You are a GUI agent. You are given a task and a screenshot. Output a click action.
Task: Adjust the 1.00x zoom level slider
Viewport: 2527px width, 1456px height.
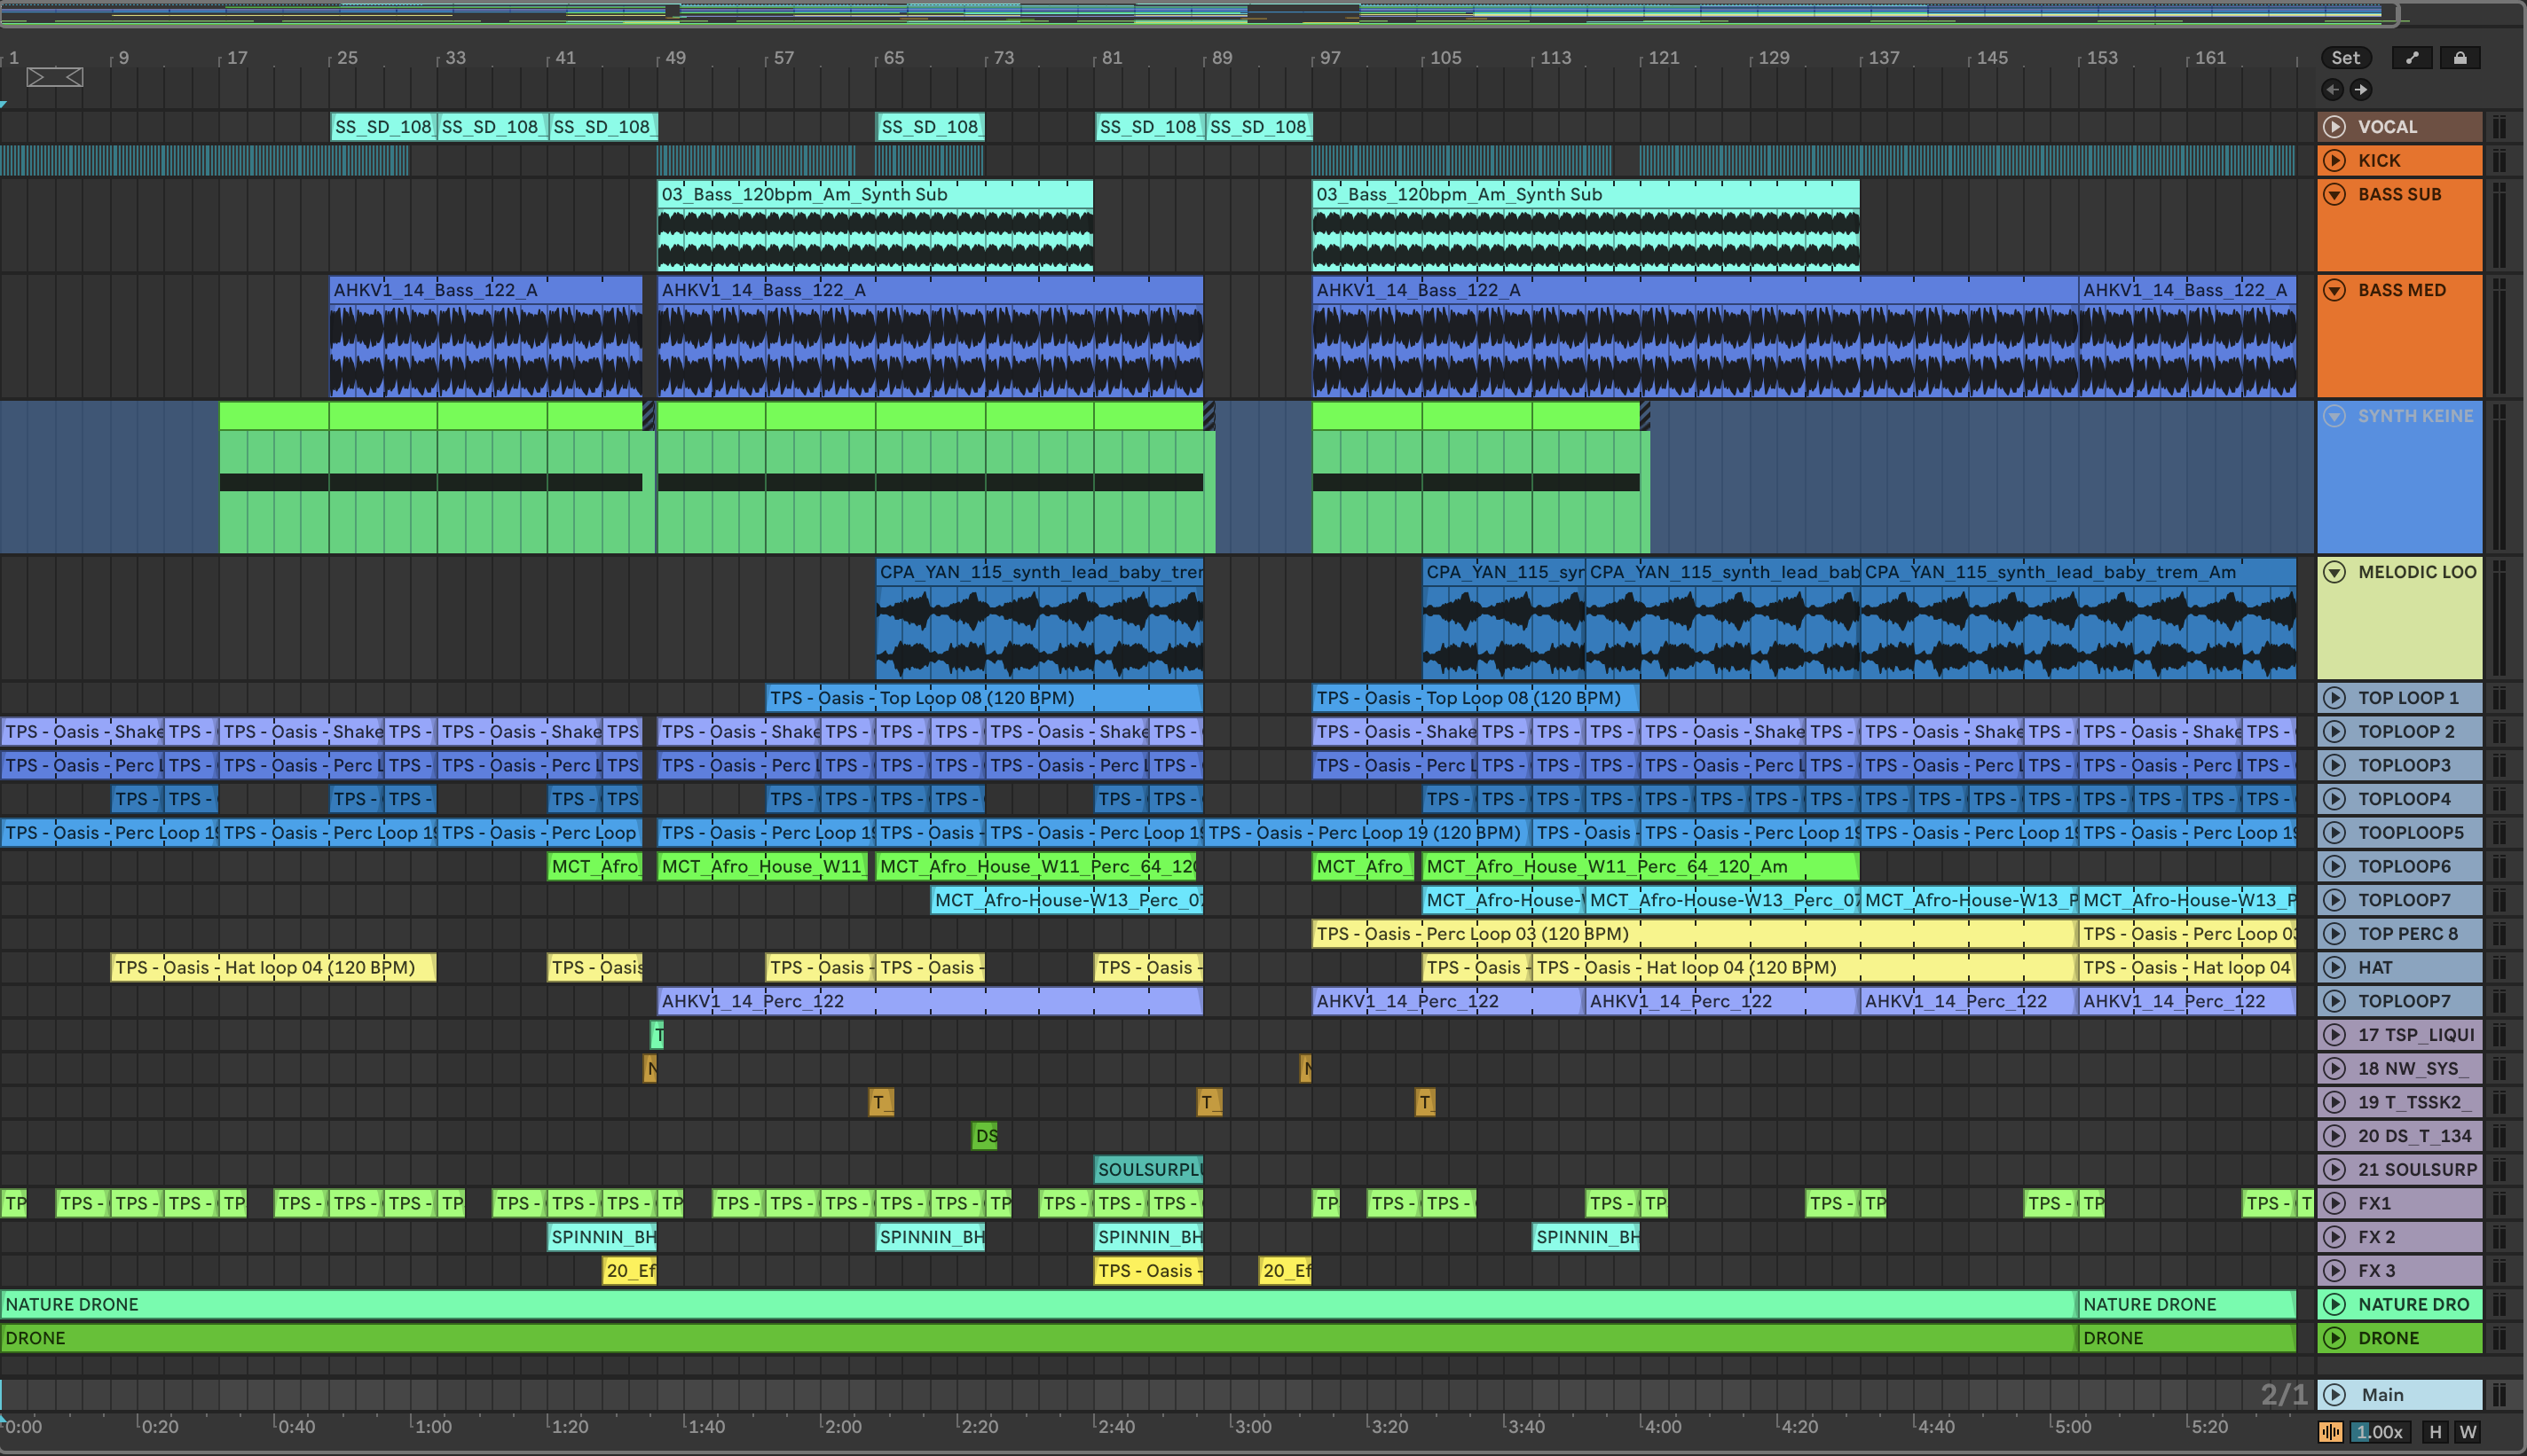pos(2379,1432)
